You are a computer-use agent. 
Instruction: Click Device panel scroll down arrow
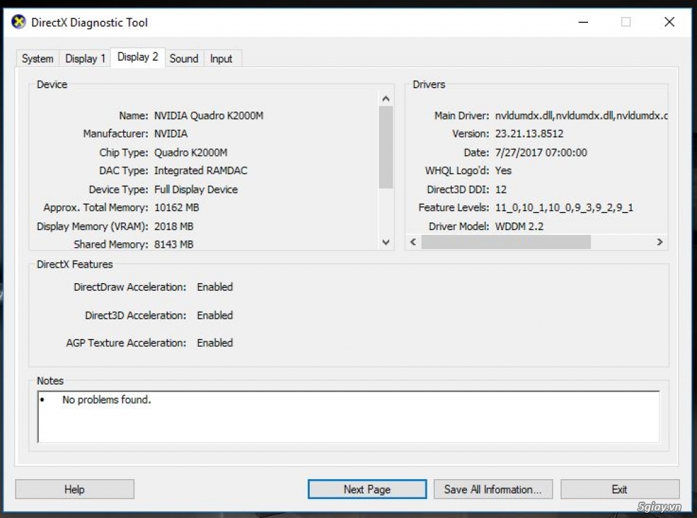[x=386, y=242]
